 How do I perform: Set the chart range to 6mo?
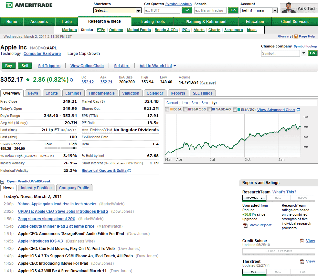tap(205, 103)
